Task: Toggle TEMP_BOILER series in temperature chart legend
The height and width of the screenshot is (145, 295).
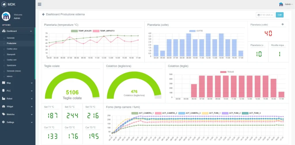Action: pyautogui.click(x=74, y=31)
